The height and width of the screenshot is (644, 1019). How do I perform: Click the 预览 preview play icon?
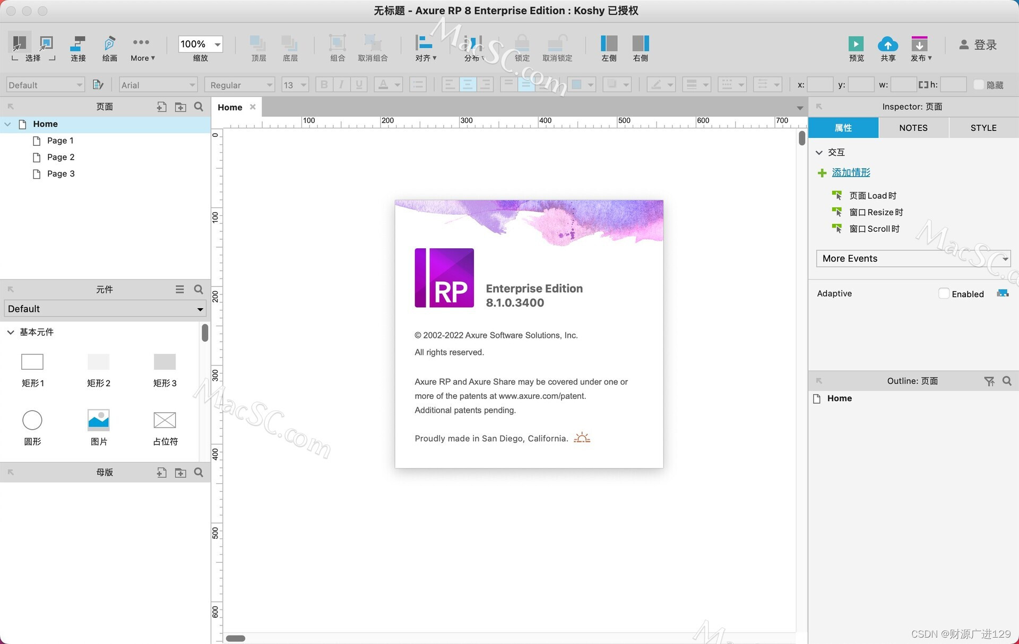856,43
